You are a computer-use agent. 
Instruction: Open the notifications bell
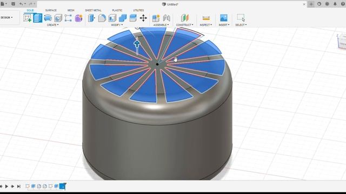[335, 4]
